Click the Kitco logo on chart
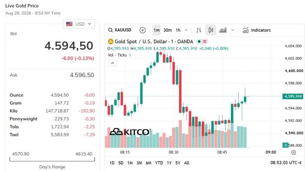This screenshot has width=305, height=171. point(130,132)
